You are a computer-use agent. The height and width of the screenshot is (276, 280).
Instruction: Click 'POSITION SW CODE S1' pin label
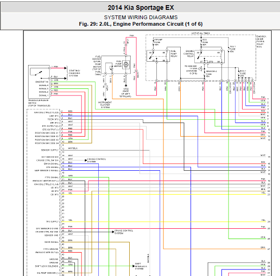[47, 133]
